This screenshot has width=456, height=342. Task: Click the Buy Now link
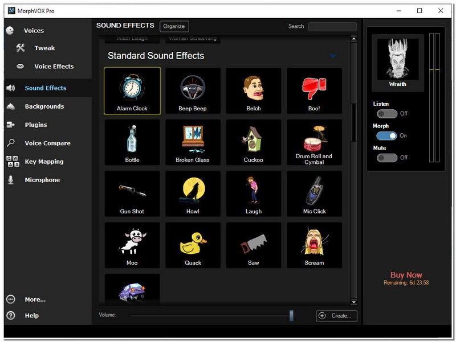tap(406, 275)
